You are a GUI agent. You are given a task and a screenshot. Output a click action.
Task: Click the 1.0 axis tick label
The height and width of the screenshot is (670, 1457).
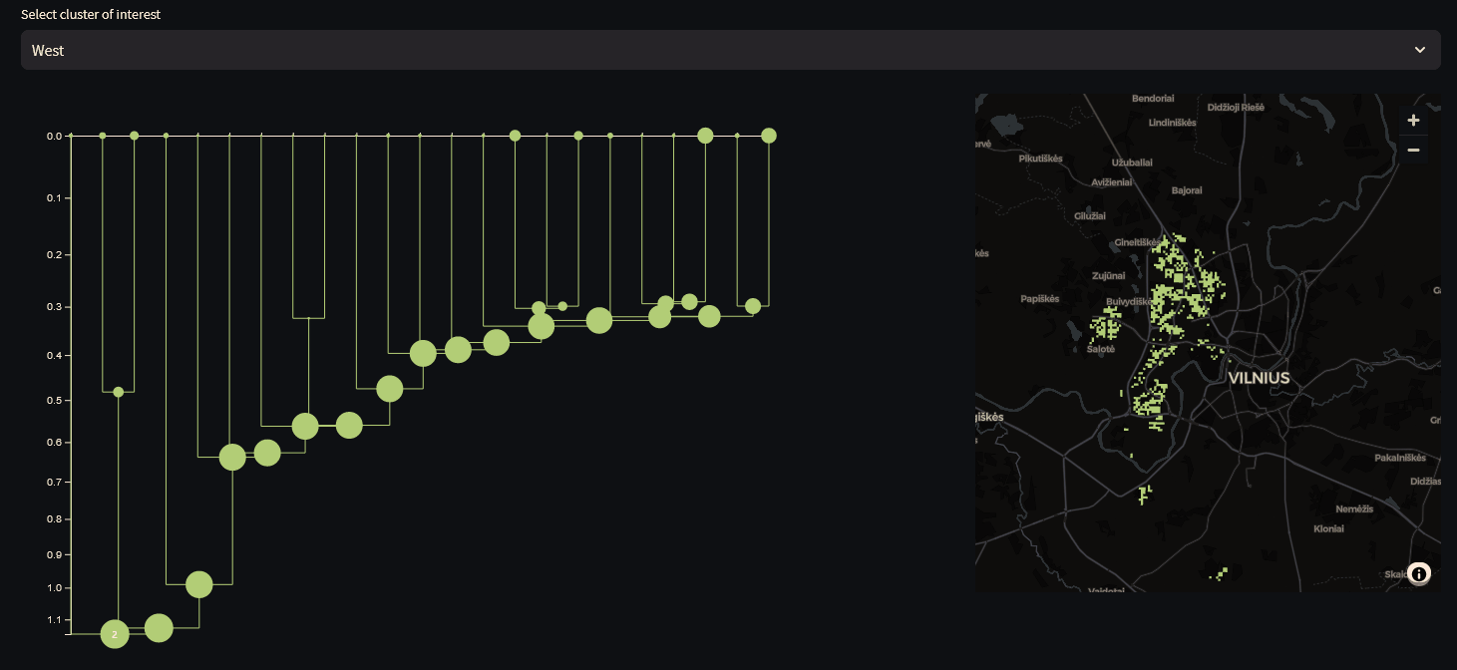54,588
